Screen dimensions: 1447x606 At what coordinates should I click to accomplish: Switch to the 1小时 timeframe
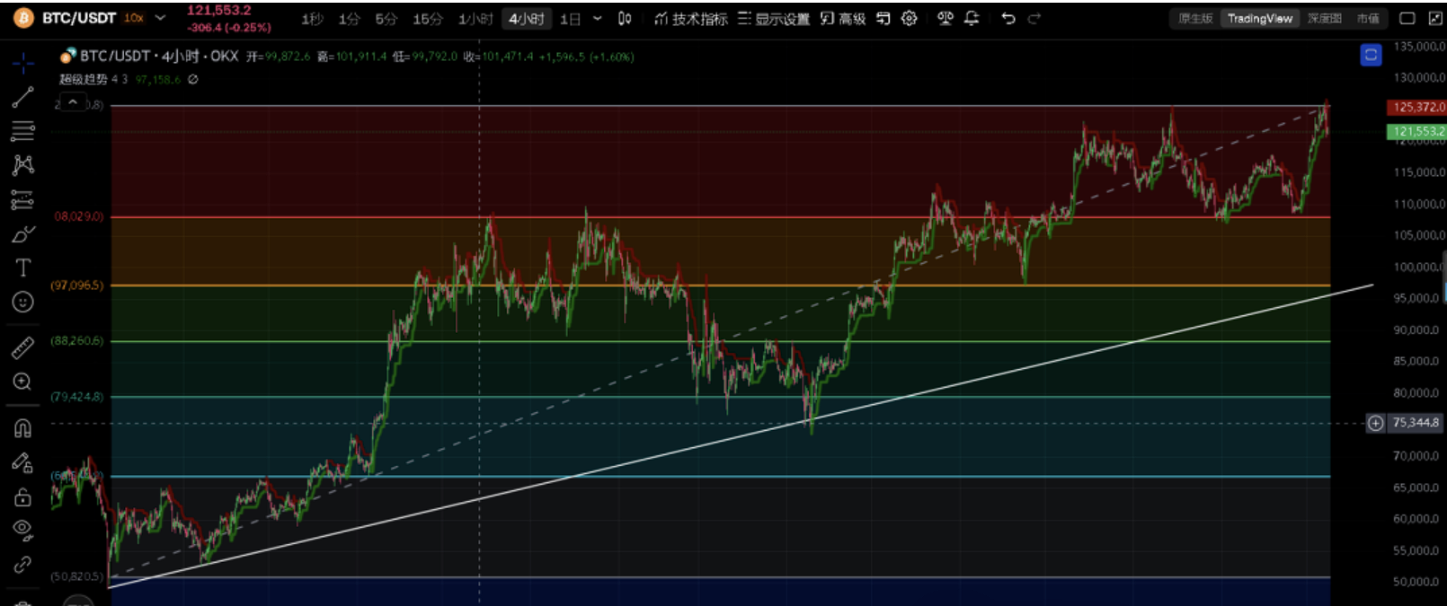point(475,19)
